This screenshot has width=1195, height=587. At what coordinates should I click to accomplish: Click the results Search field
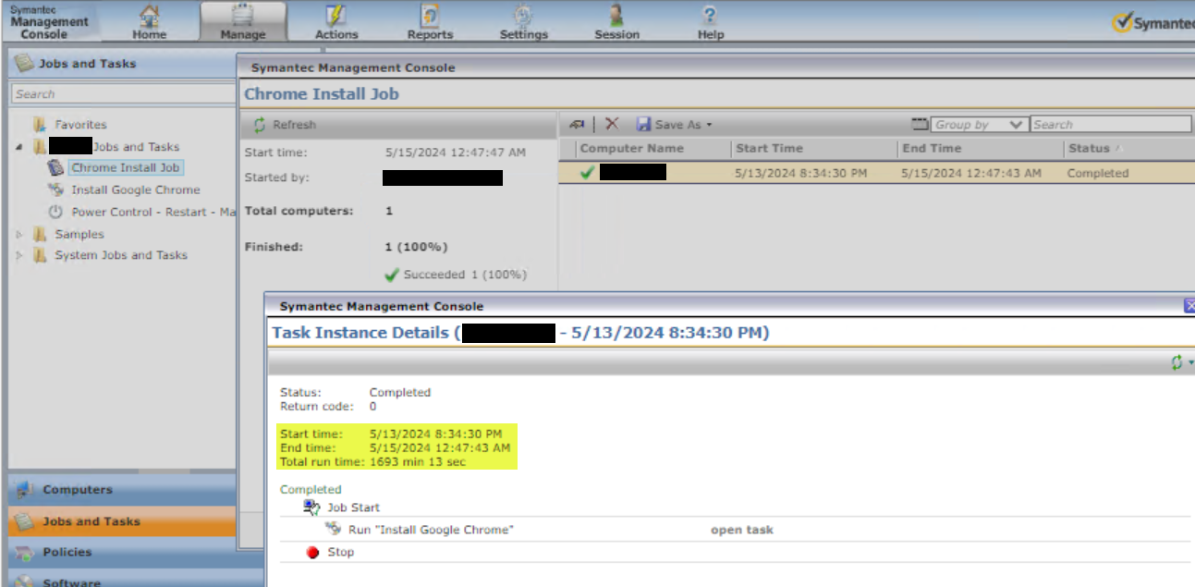[x=1112, y=124]
